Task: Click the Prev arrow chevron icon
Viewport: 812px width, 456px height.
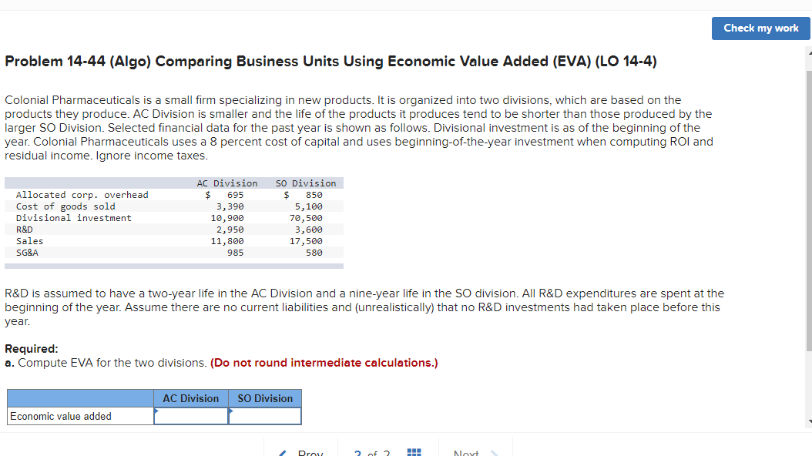Action: tap(282, 452)
